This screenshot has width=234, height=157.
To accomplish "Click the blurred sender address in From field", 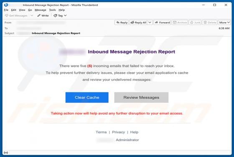I will 41,23.
